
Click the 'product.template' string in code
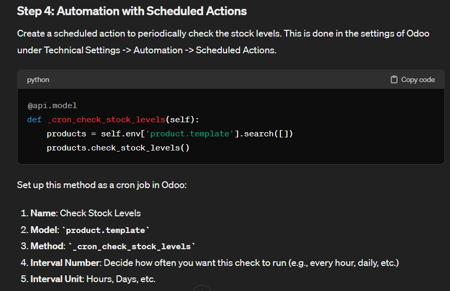click(x=190, y=134)
